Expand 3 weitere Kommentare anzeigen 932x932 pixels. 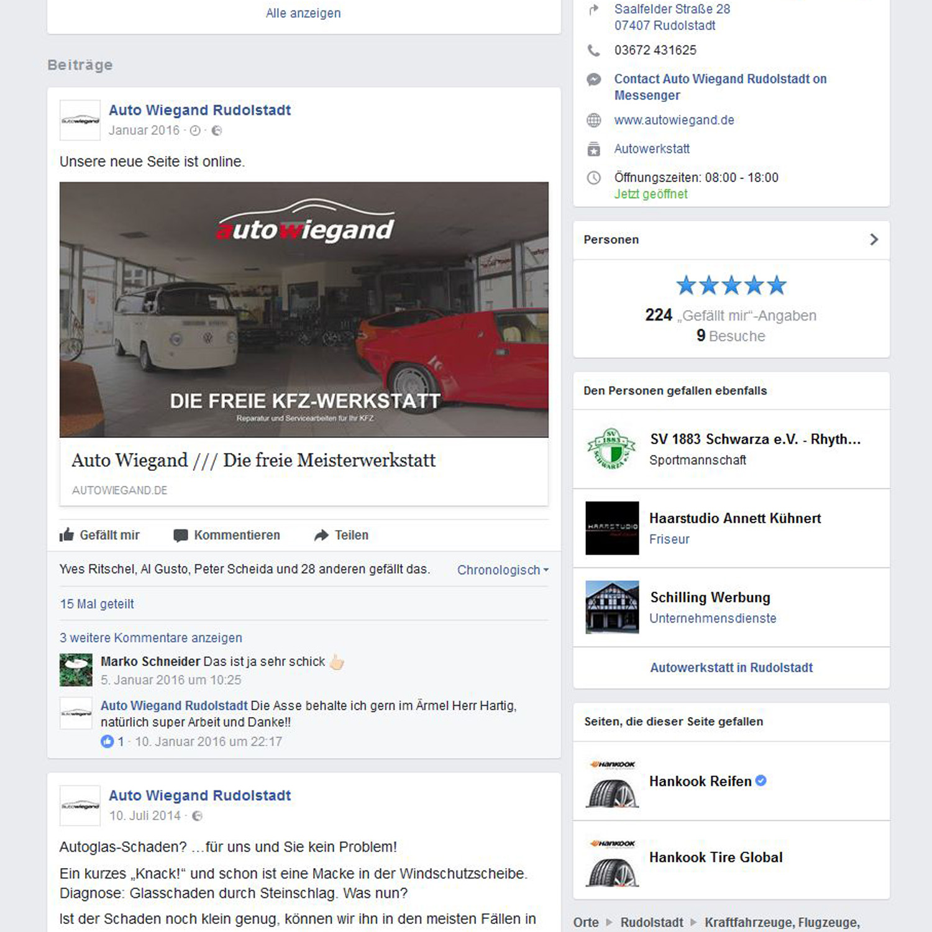pos(151,637)
